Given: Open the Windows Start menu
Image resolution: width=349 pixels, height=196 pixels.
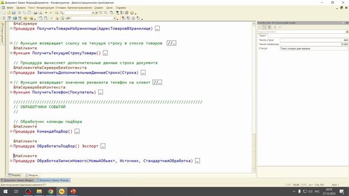Looking at the screenshot, I should [5, 191].
